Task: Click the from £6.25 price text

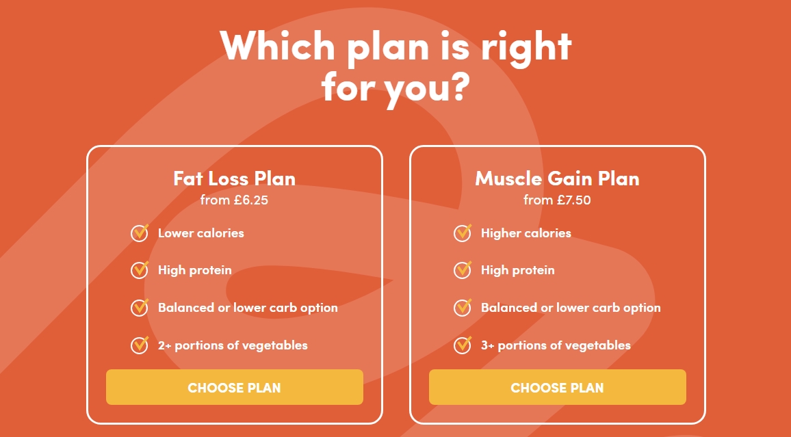Action: point(234,200)
